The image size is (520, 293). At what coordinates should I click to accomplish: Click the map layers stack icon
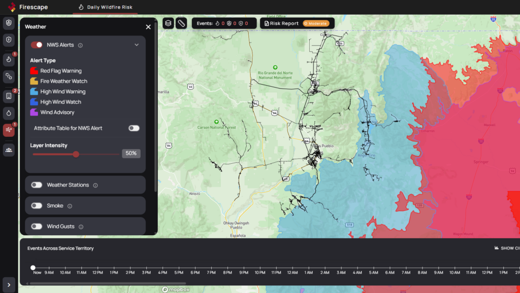coord(168,23)
